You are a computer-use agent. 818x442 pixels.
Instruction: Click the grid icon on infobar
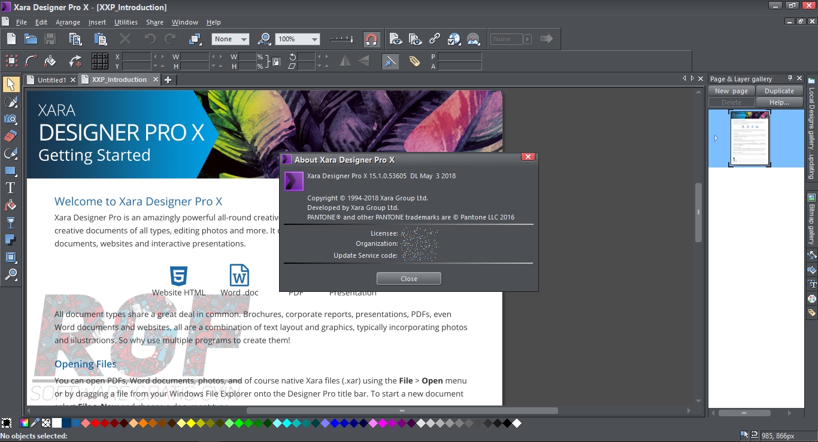(x=100, y=61)
